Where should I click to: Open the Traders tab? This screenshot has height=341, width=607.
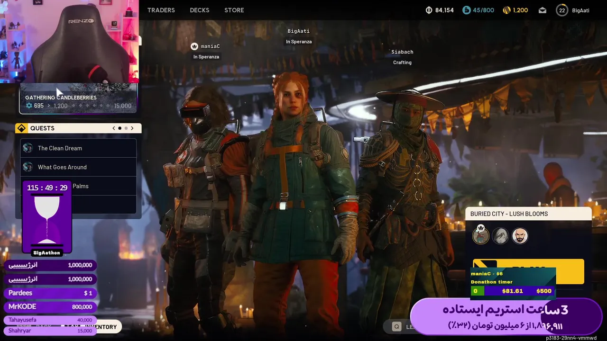pos(161,10)
